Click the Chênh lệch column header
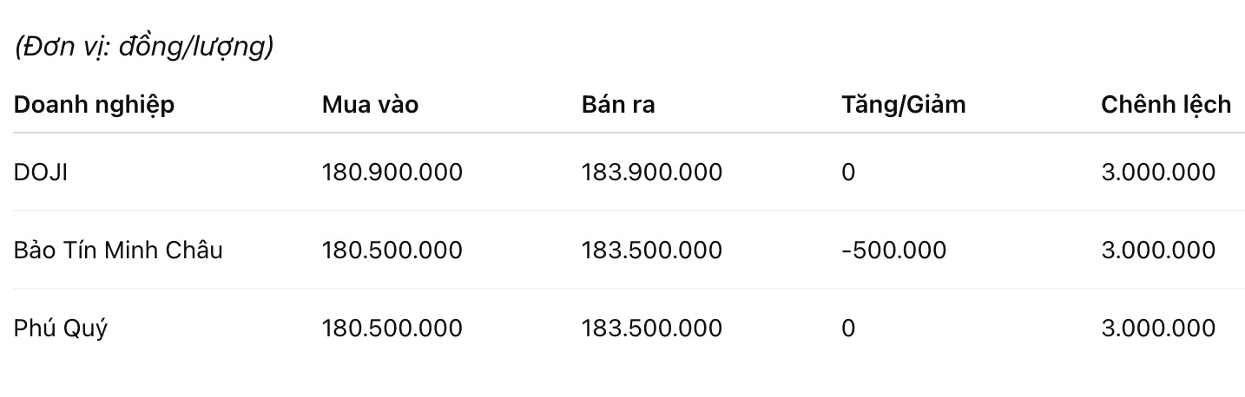Image resolution: width=1245 pixels, height=397 pixels. tap(1166, 105)
